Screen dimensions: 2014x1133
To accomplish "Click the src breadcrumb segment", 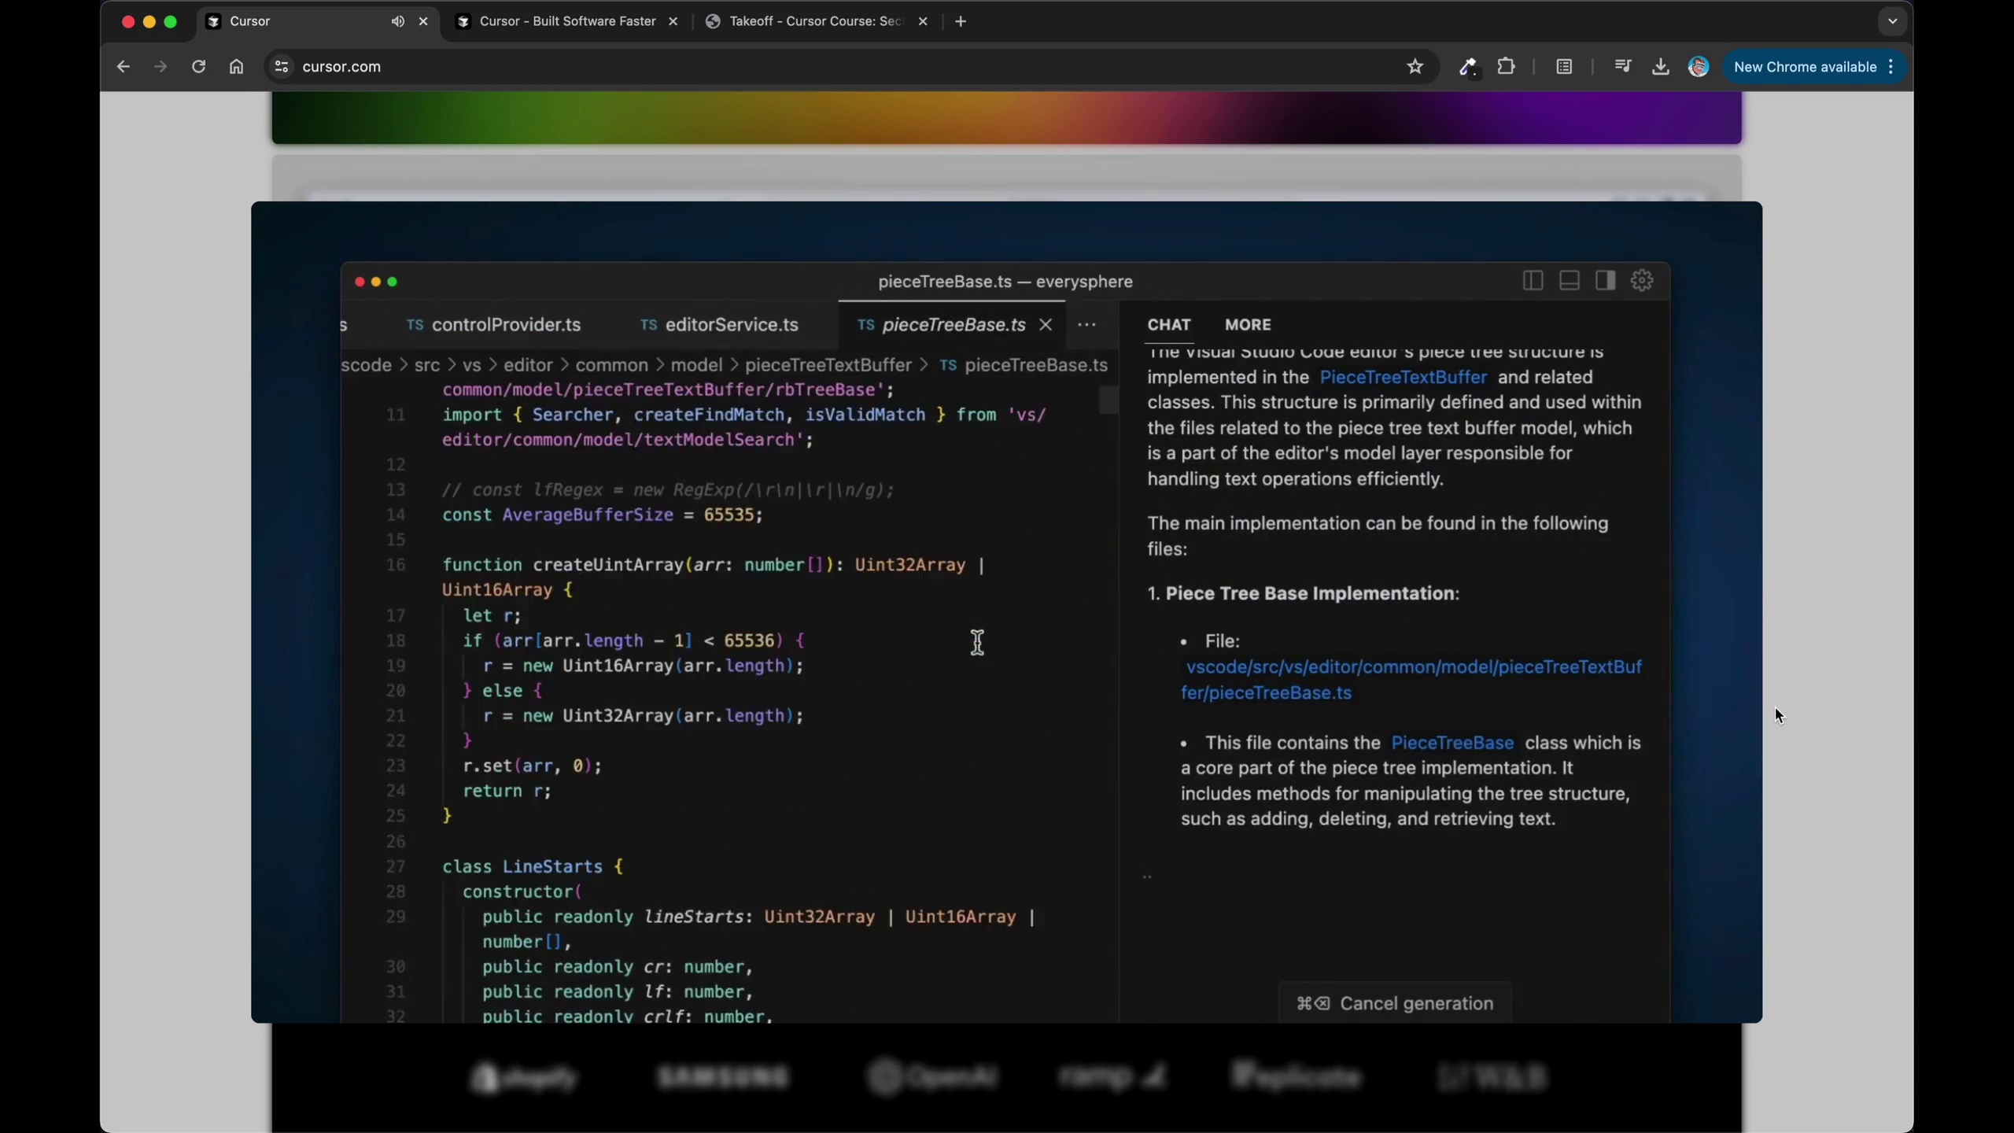I will [x=427, y=365].
